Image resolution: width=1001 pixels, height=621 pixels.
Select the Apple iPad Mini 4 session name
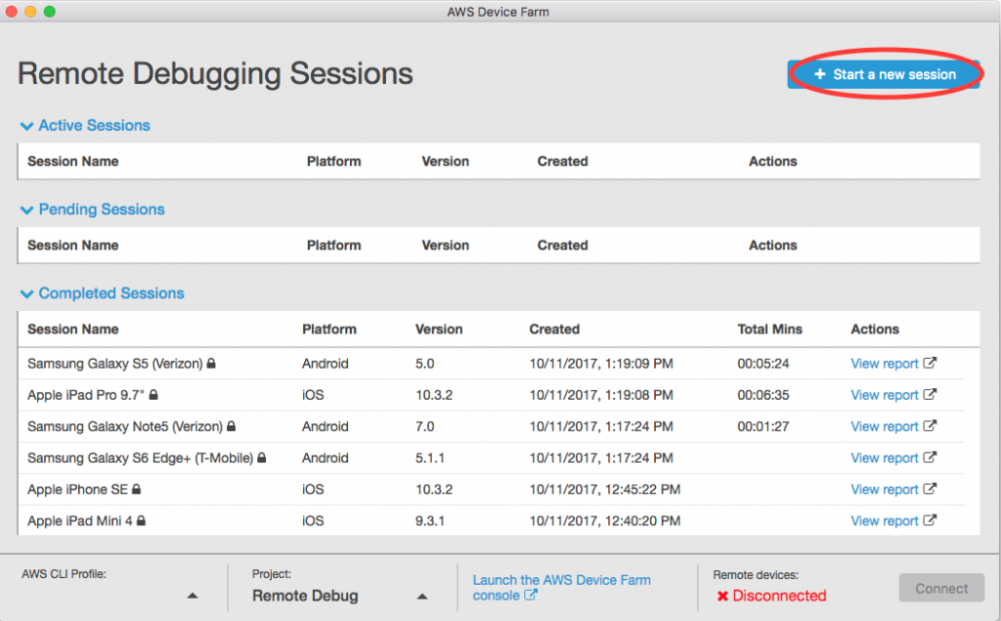pos(80,520)
